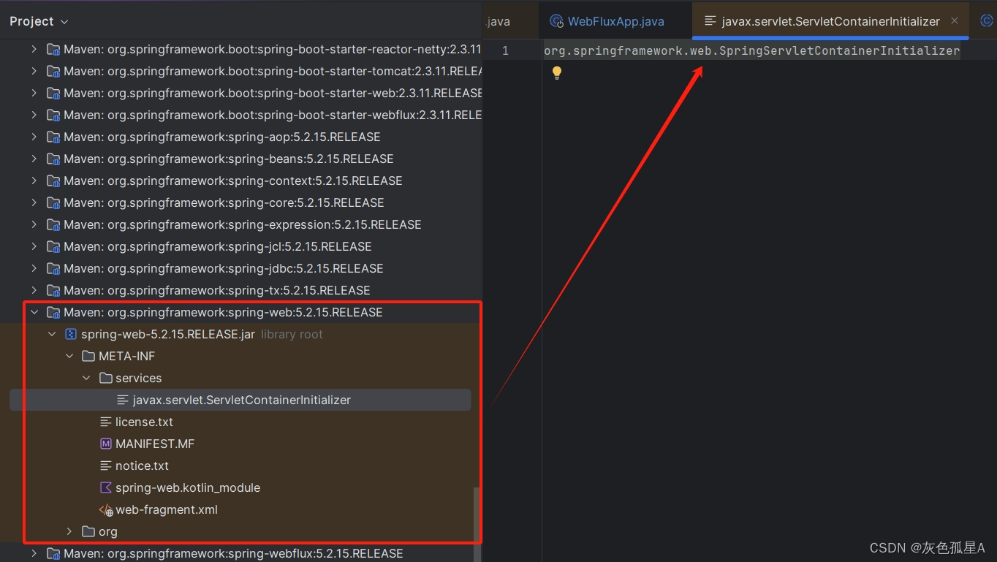Click the spring-web:5.2.15 Maven library icon
Image resolution: width=997 pixels, height=562 pixels.
[53, 312]
